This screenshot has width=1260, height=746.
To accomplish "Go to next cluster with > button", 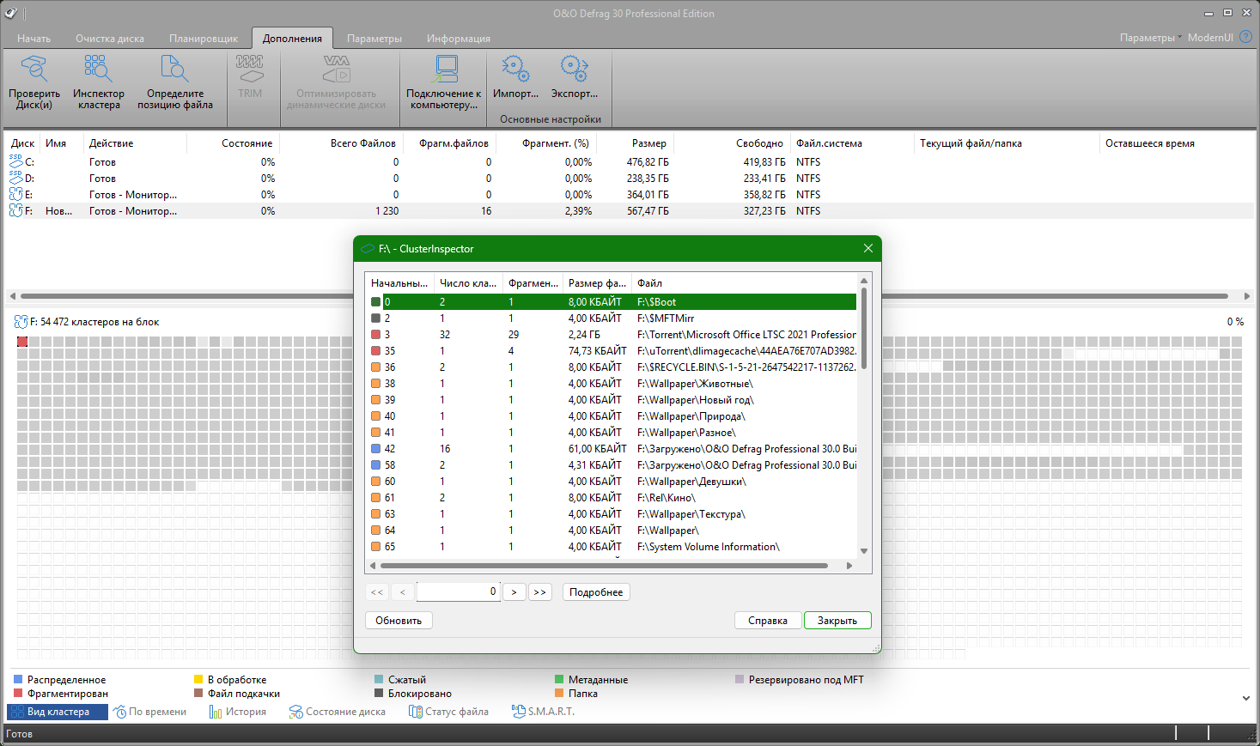I will (514, 592).
